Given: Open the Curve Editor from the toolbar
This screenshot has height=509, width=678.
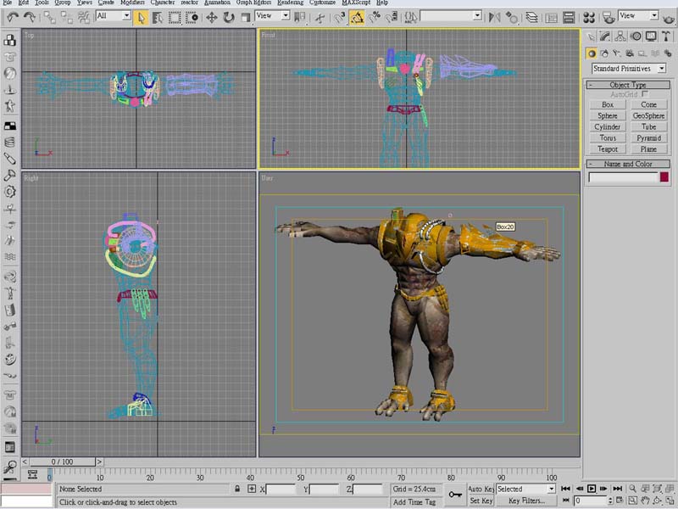Looking at the screenshot, I should point(552,17).
